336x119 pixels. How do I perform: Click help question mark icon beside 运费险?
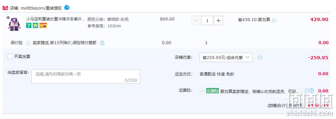(312, 91)
